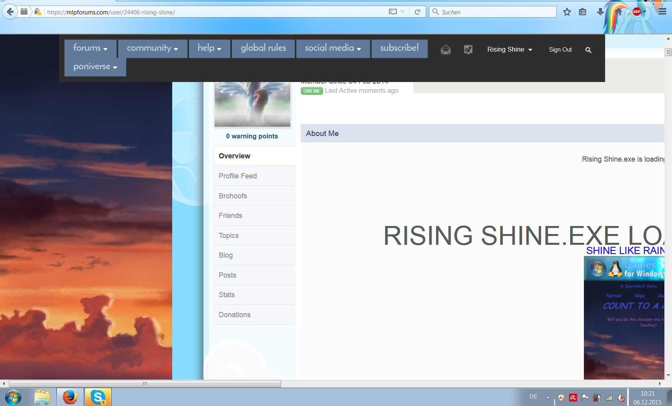Click the ONLINE status badge

(312, 91)
